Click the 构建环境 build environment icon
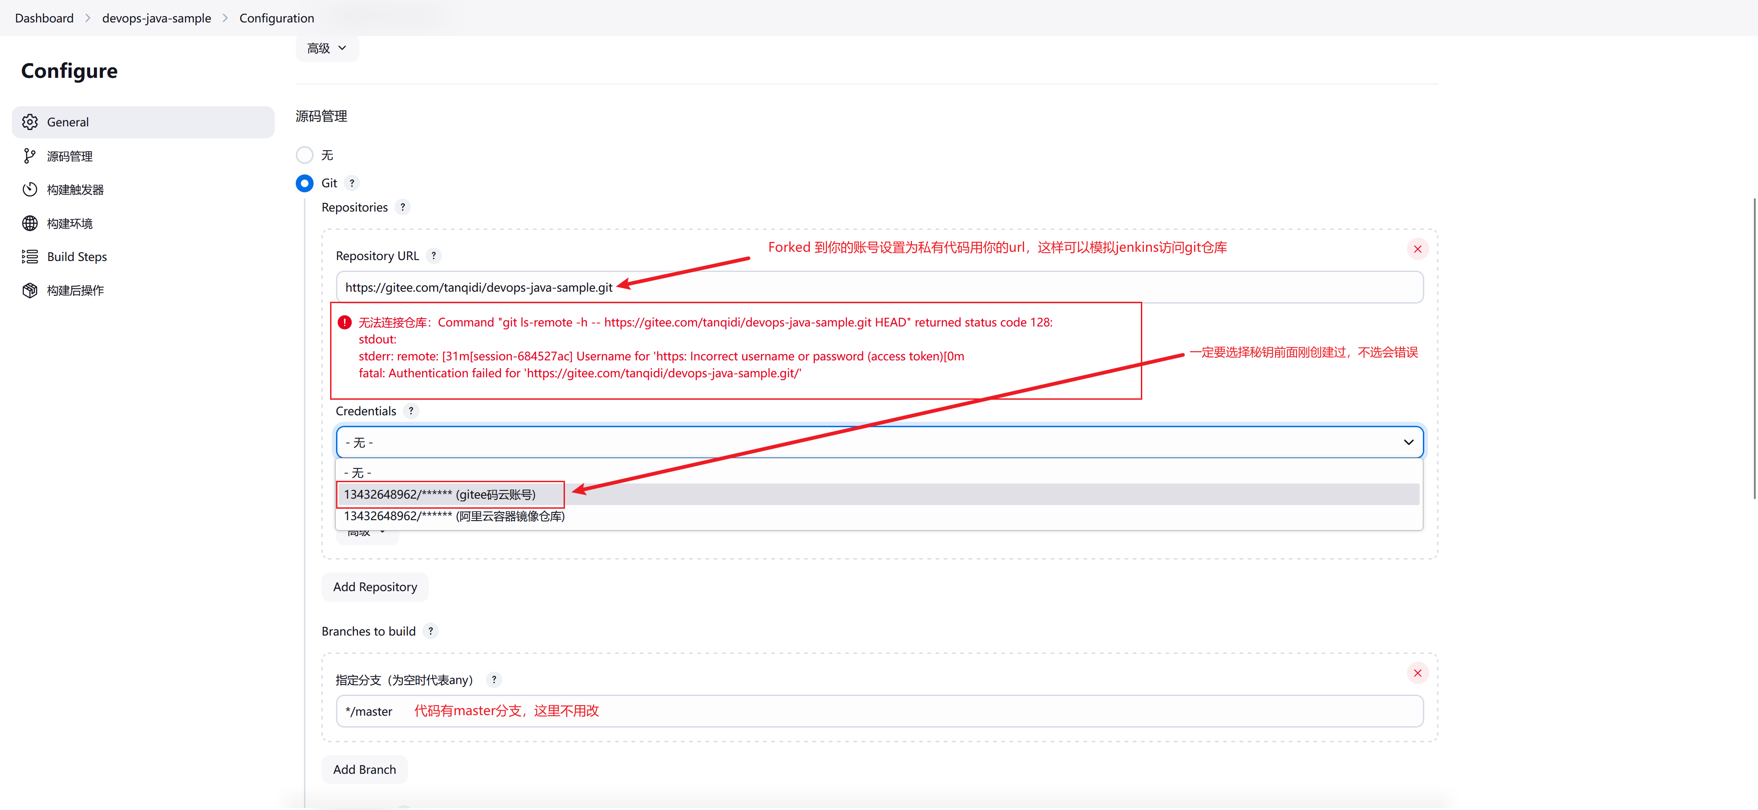Viewport: 1758px width, 810px height. [30, 223]
